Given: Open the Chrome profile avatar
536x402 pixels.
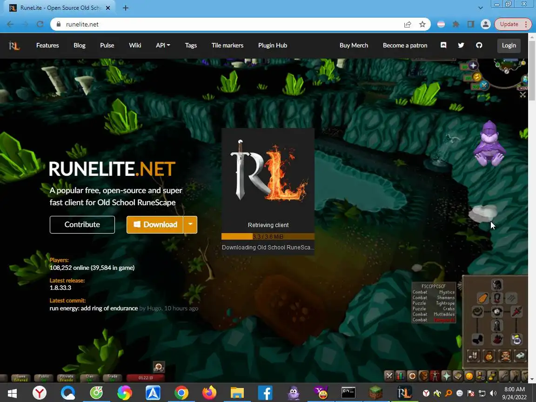Looking at the screenshot, I should pyautogui.click(x=485, y=24).
